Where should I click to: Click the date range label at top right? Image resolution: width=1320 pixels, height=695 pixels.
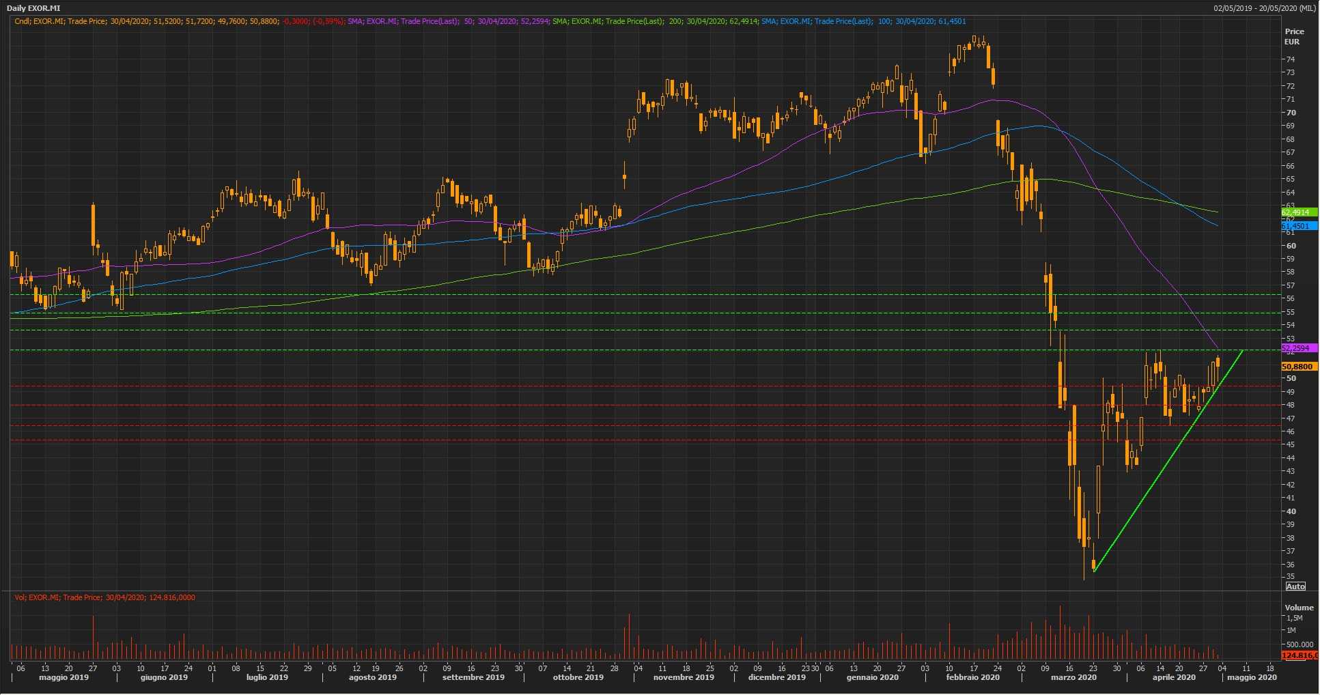(1264, 8)
